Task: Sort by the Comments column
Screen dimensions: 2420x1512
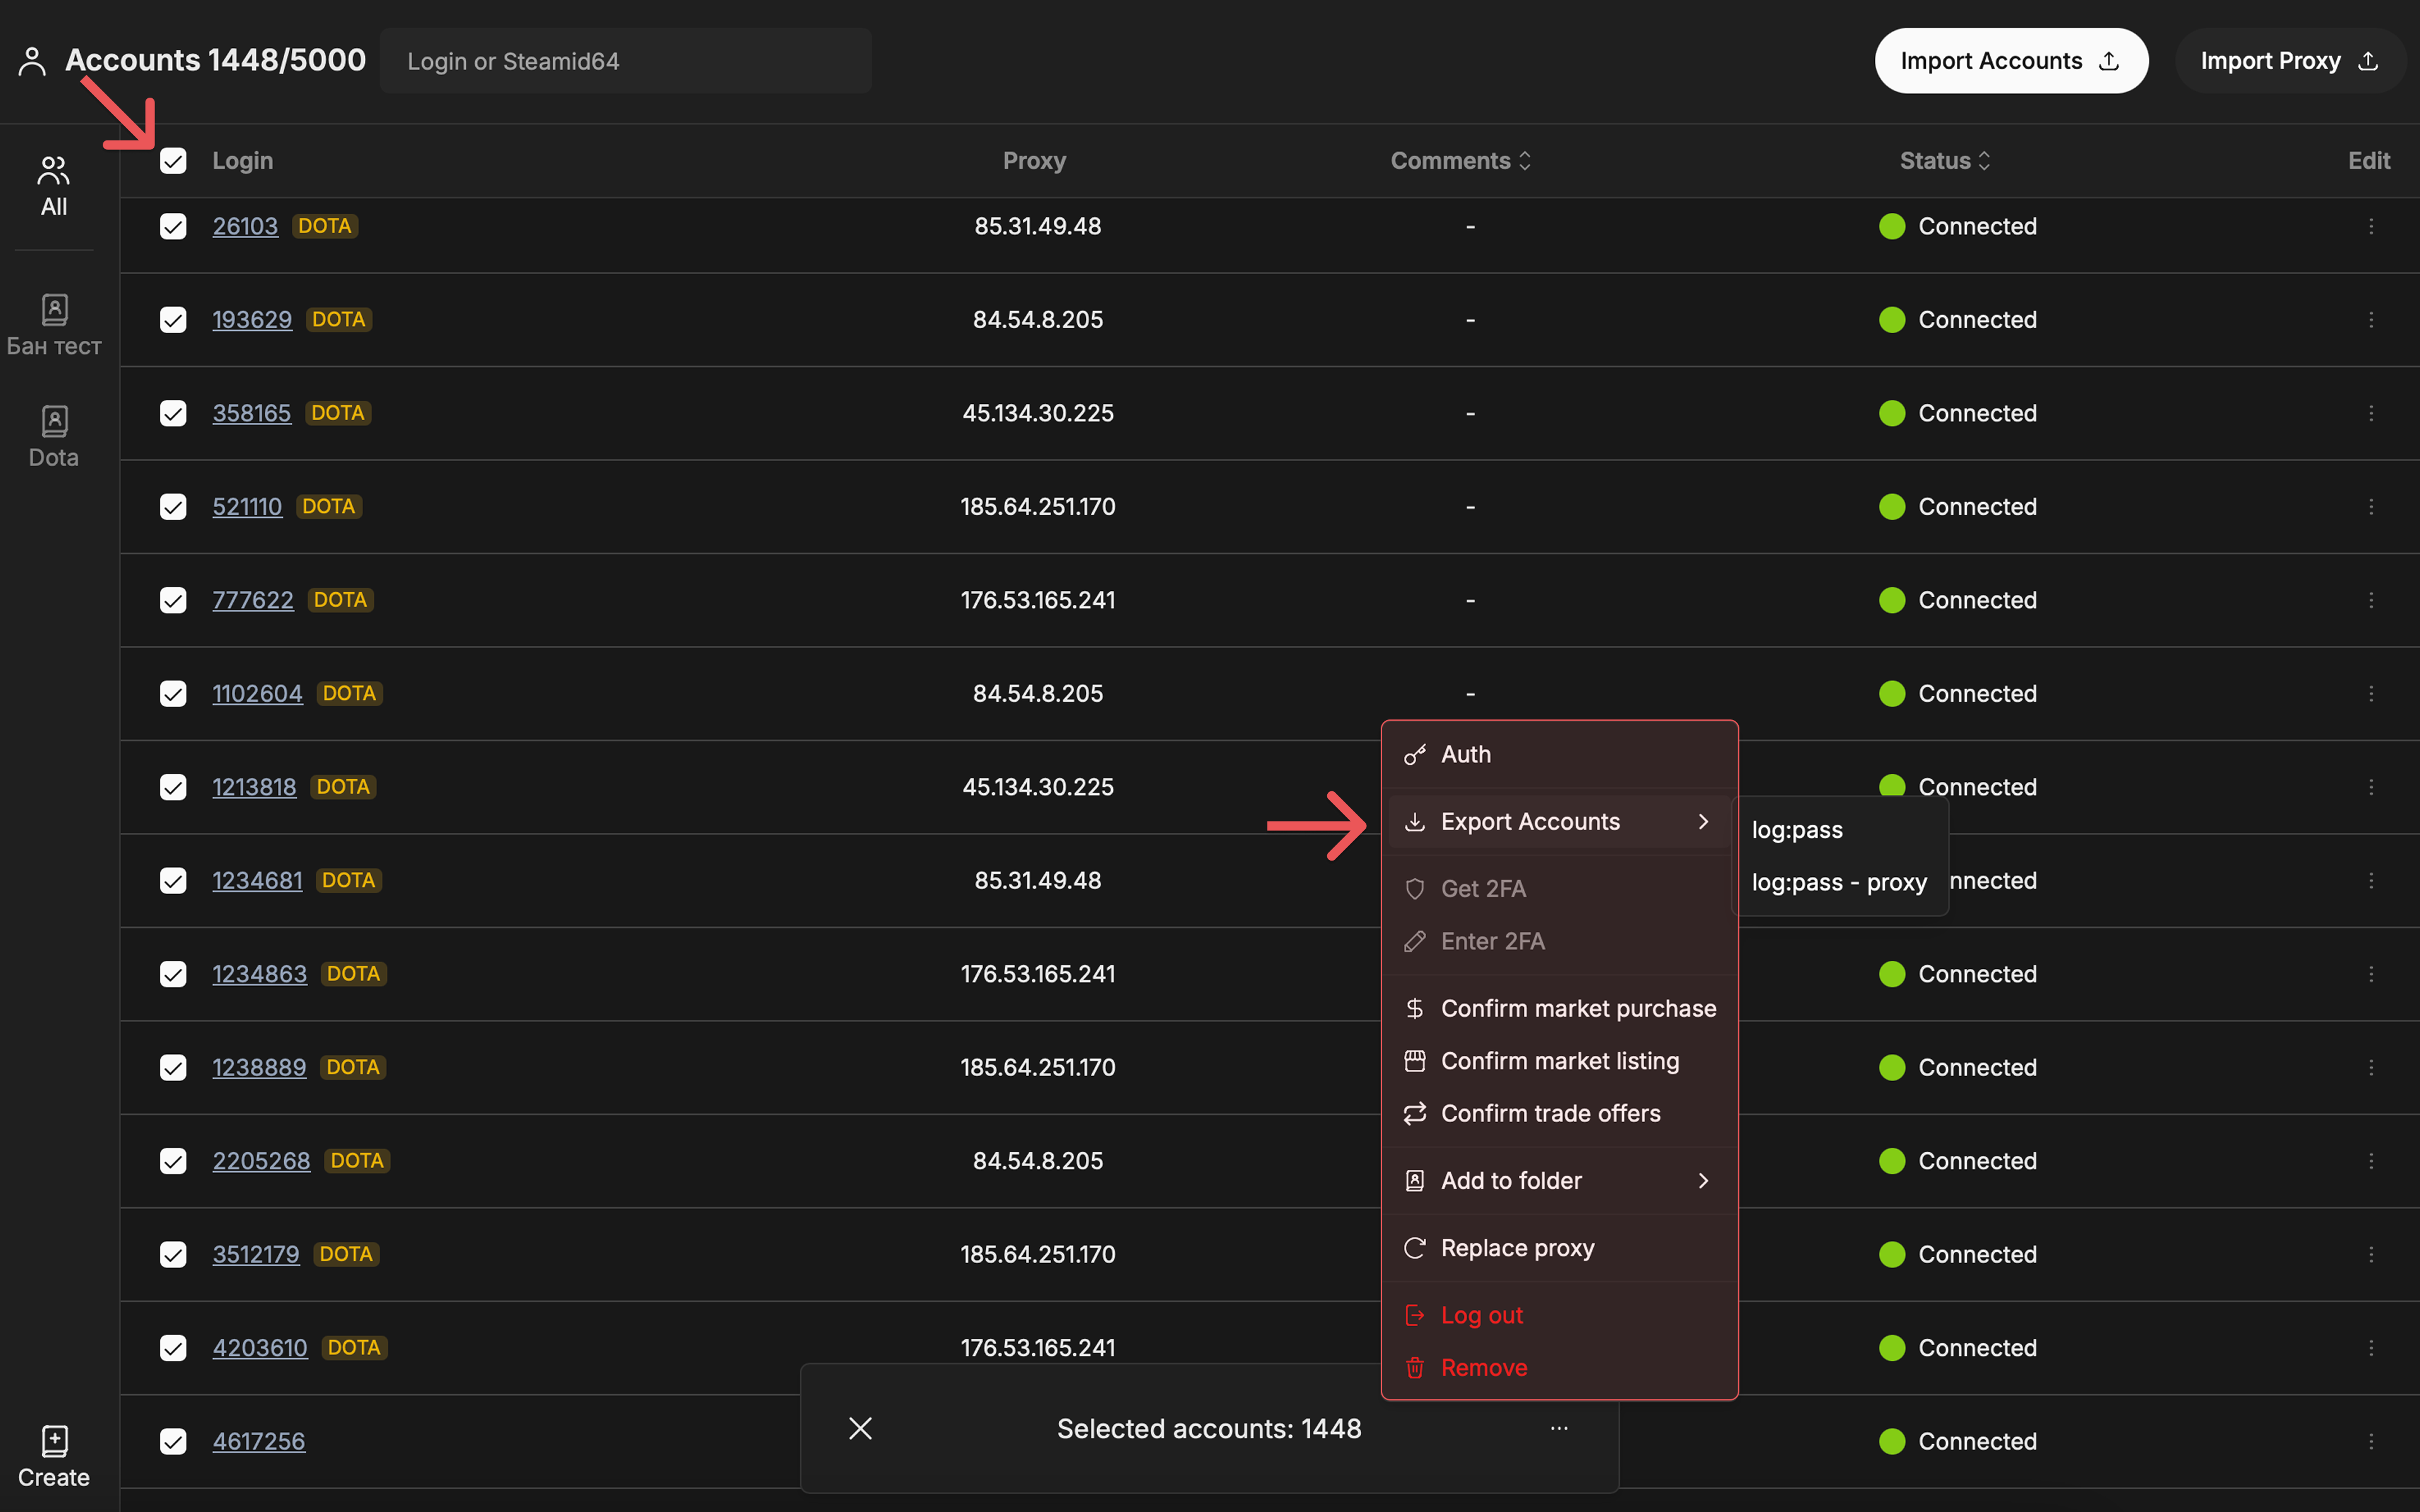Action: tap(1460, 161)
